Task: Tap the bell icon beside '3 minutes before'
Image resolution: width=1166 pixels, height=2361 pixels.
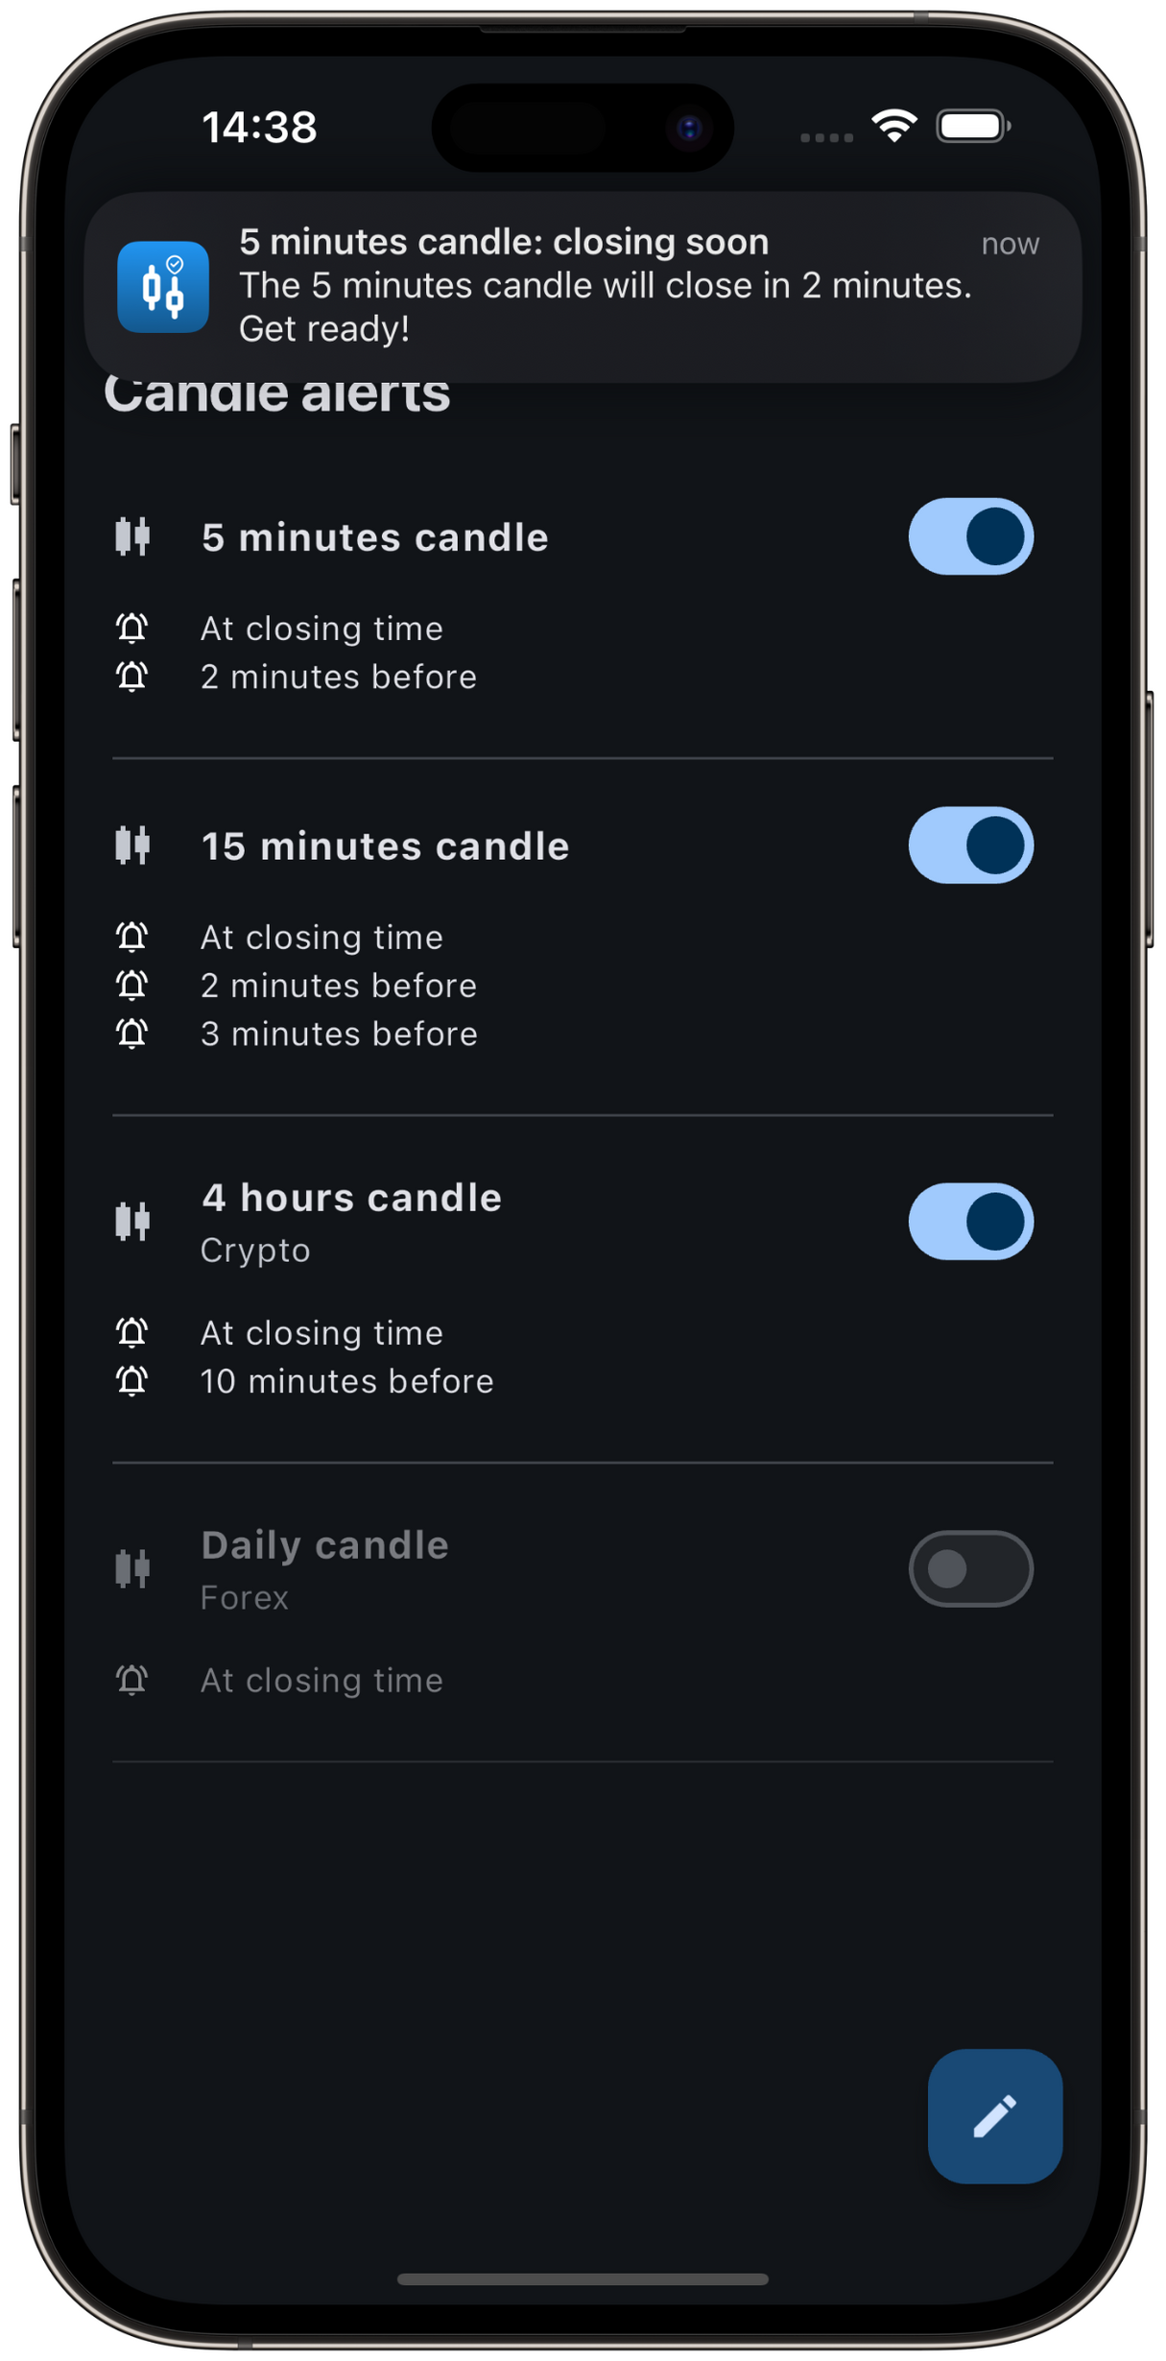Action: 132,1034
